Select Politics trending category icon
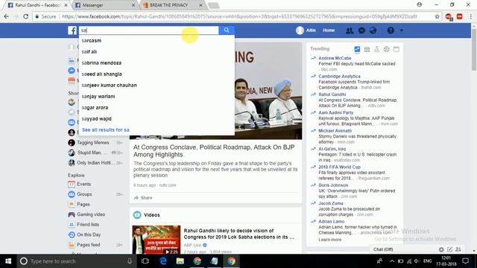 (367, 49)
